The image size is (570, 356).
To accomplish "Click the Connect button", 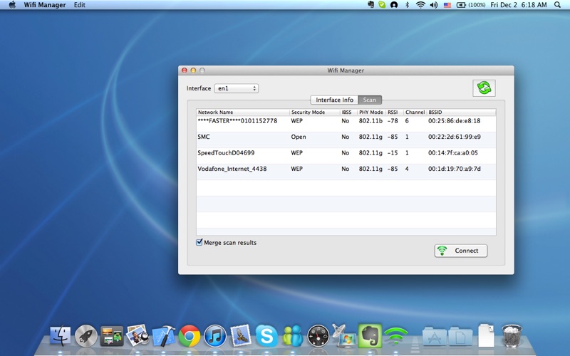I will (461, 251).
